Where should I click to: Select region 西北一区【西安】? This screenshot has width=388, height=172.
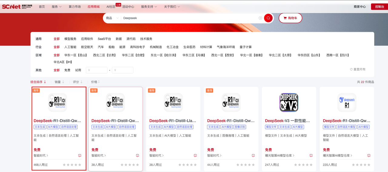tap(223, 55)
